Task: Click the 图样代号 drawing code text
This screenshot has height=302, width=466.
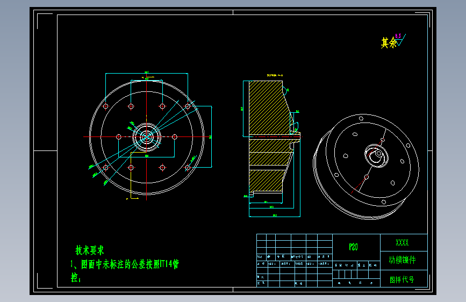Action: click(402, 279)
